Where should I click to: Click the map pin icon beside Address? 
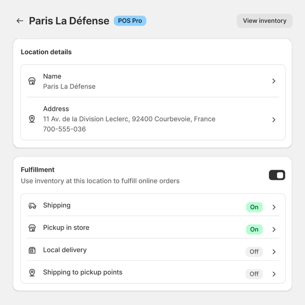coord(32,119)
